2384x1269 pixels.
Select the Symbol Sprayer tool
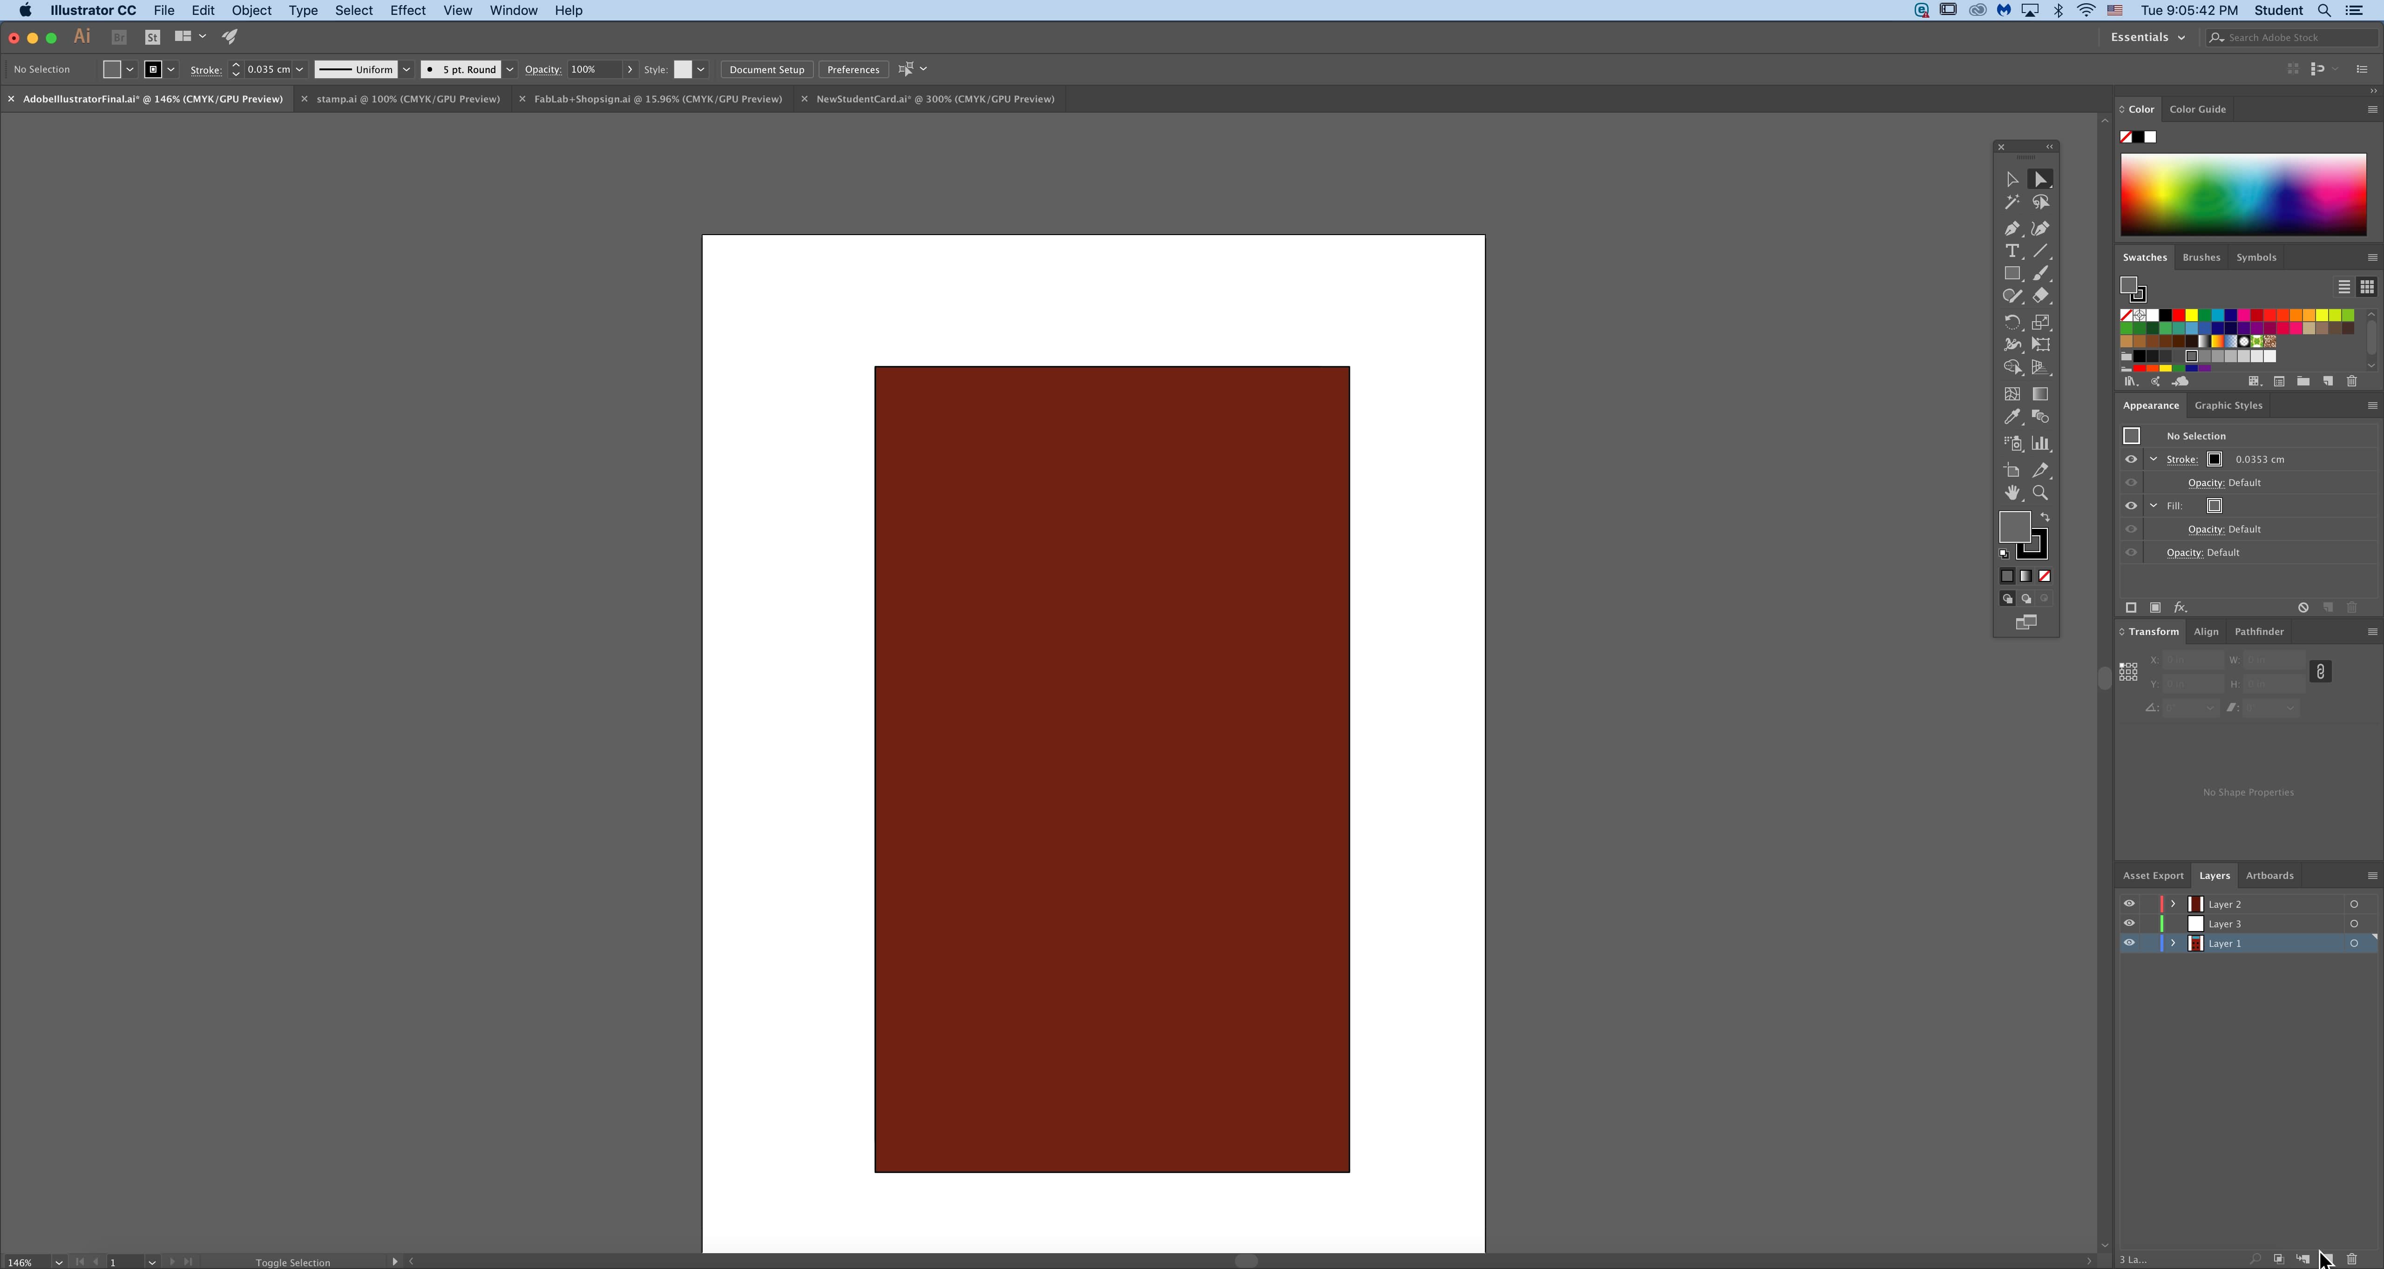(2012, 444)
